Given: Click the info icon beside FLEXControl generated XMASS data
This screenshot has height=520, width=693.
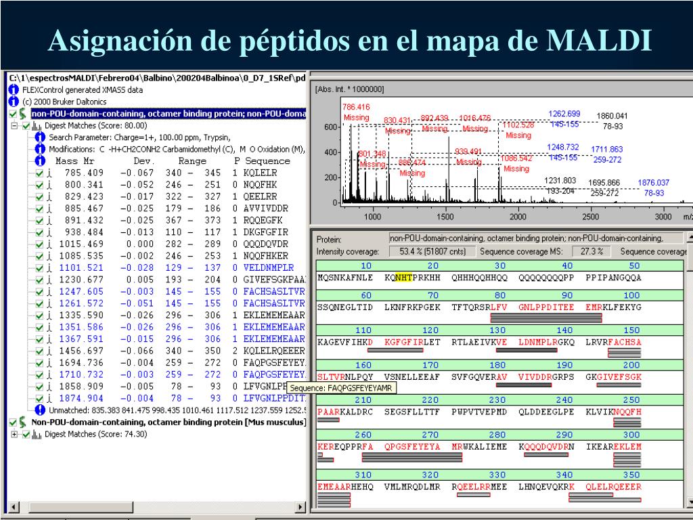Looking at the screenshot, I should (14, 90).
